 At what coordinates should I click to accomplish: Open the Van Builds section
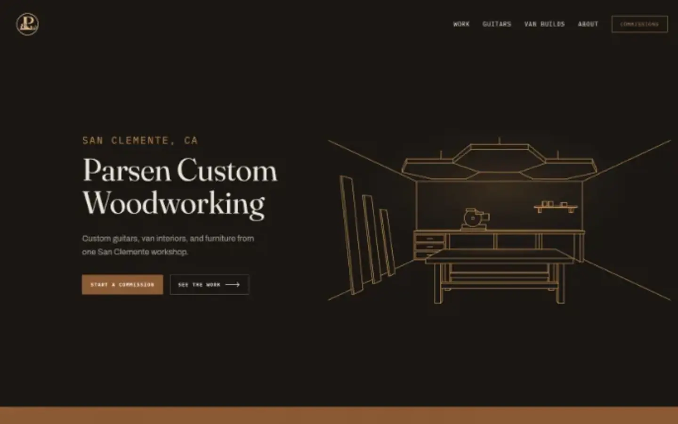(544, 24)
